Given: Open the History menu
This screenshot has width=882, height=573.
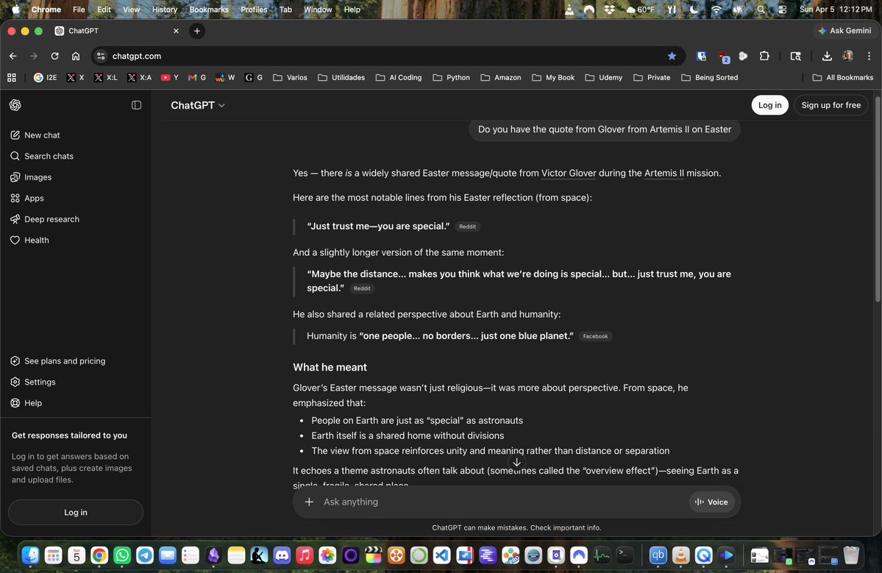Looking at the screenshot, I should tap(164, 10).
